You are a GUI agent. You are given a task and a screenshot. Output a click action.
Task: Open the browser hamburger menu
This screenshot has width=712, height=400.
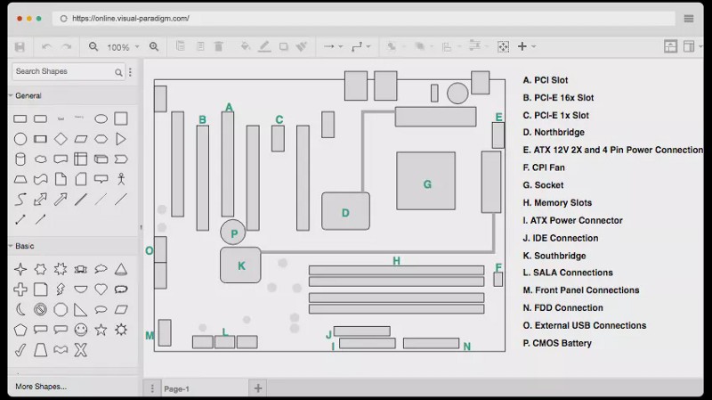coord(689,18)
